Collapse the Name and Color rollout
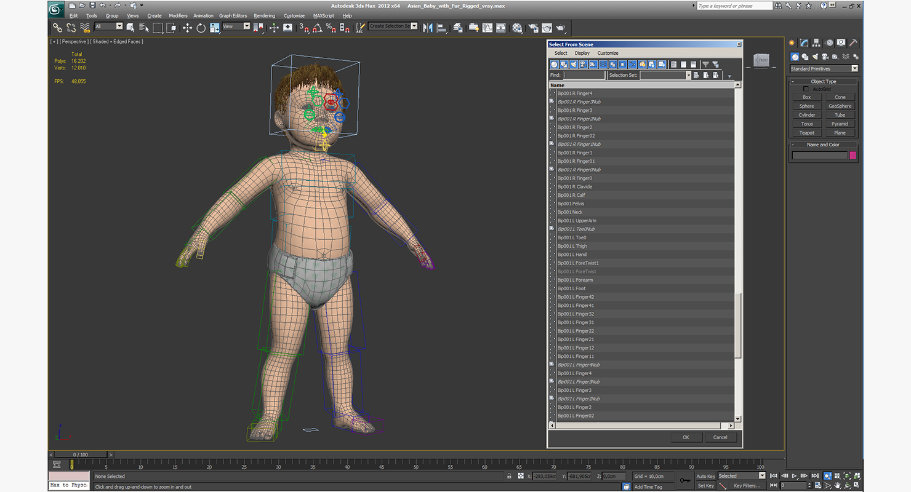The image size is (911, 492). click(x=823, y=145)
